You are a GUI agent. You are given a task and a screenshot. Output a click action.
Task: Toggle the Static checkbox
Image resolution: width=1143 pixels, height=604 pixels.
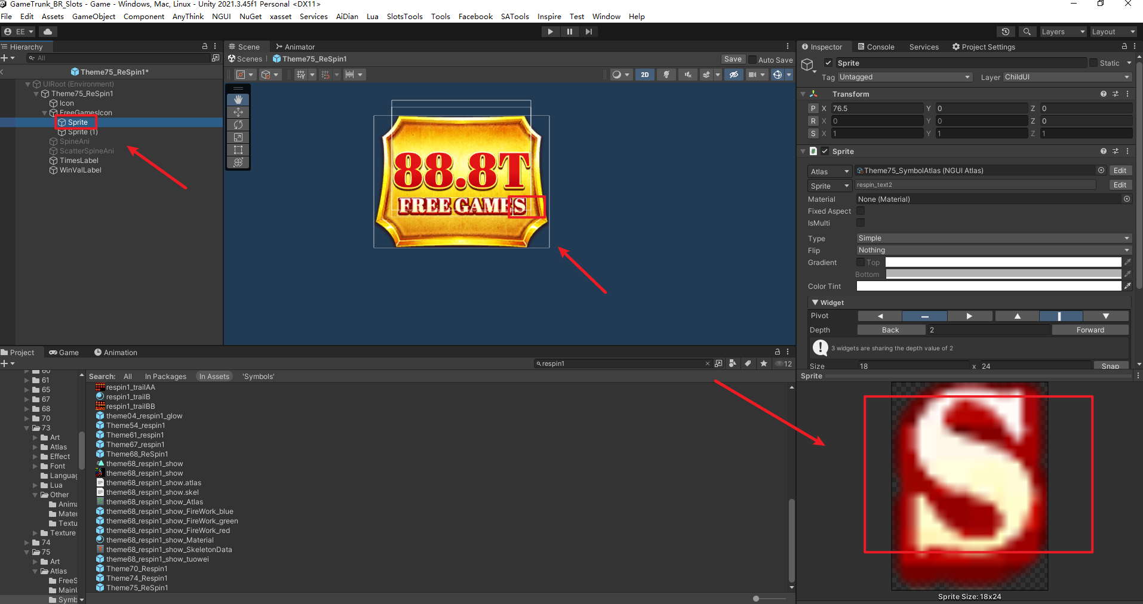click(1093, 63)
